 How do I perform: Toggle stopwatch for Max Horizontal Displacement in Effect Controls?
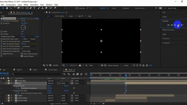(1, 44)
